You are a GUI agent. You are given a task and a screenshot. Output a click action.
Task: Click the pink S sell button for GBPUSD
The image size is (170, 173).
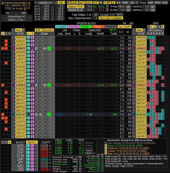click(32, 111)
